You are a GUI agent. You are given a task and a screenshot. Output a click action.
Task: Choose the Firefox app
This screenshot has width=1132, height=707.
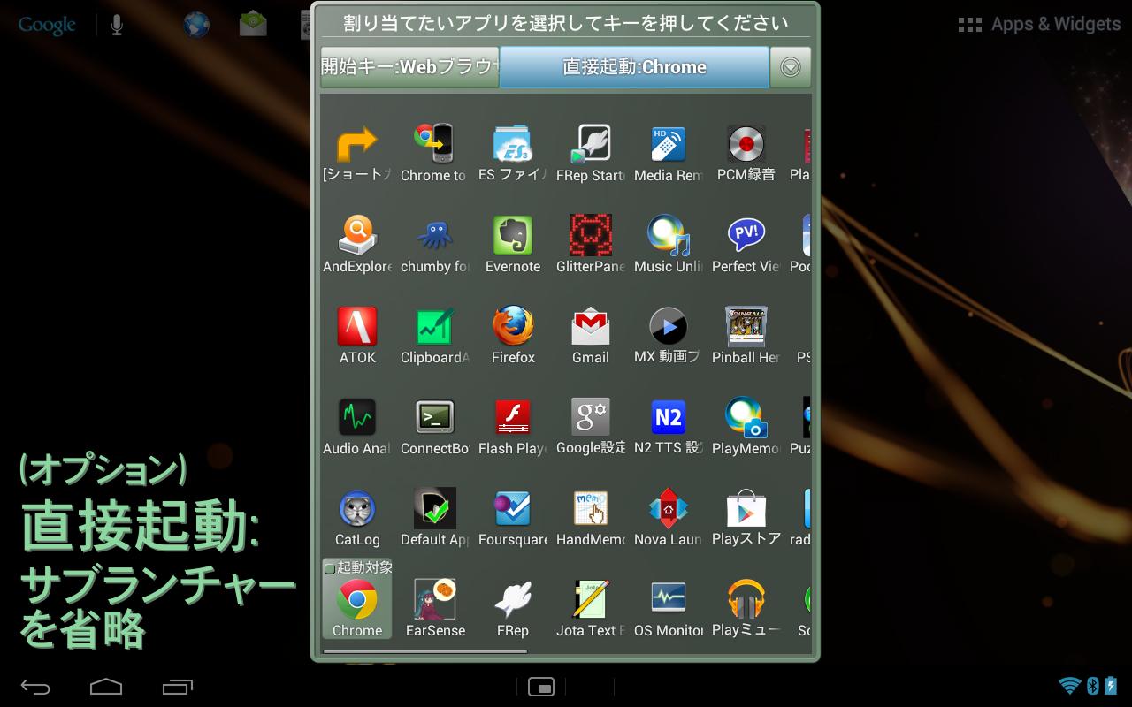pos(513,326)
